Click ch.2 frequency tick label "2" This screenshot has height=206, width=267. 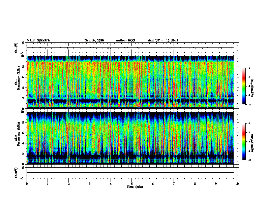23,154
